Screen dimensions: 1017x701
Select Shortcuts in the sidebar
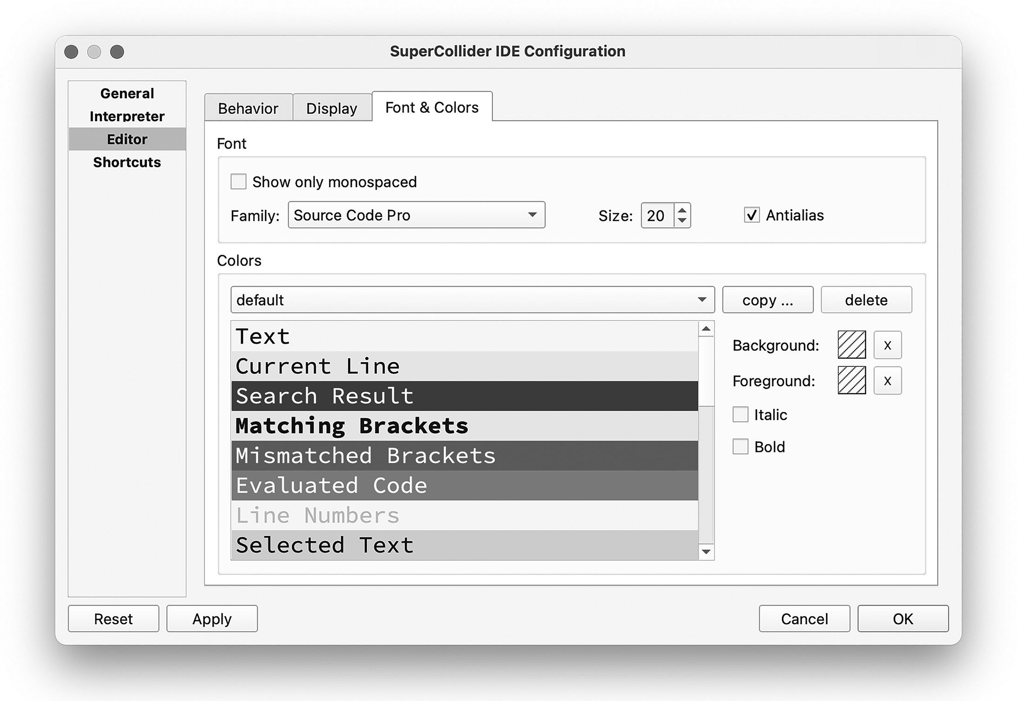point(127,162)
